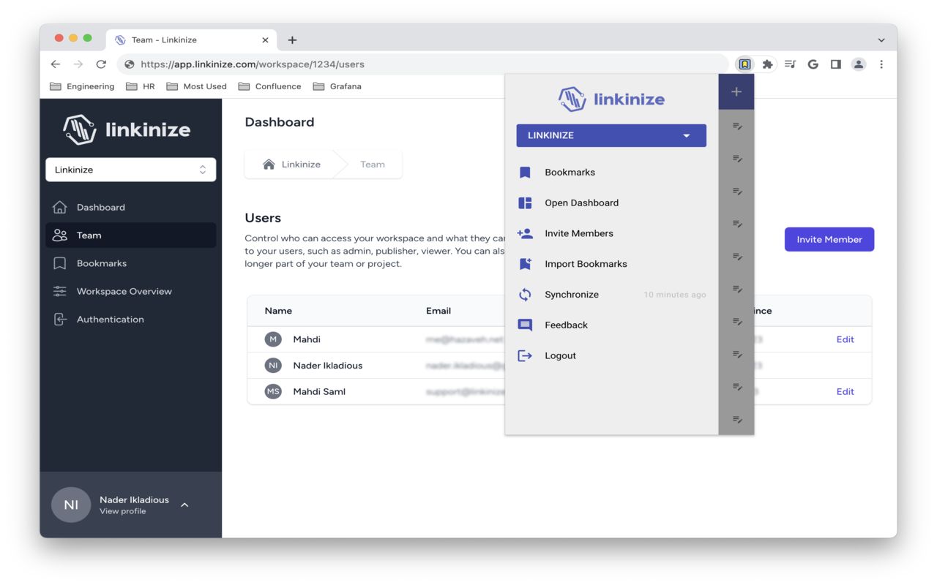This screenshot has width=937, height=585.
Task: Click the plus button atop the popup strip
Action: [736, 91]
